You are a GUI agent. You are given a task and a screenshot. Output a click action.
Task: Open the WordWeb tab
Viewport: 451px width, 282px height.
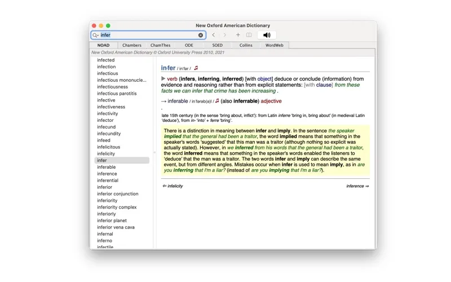[274, 45]
